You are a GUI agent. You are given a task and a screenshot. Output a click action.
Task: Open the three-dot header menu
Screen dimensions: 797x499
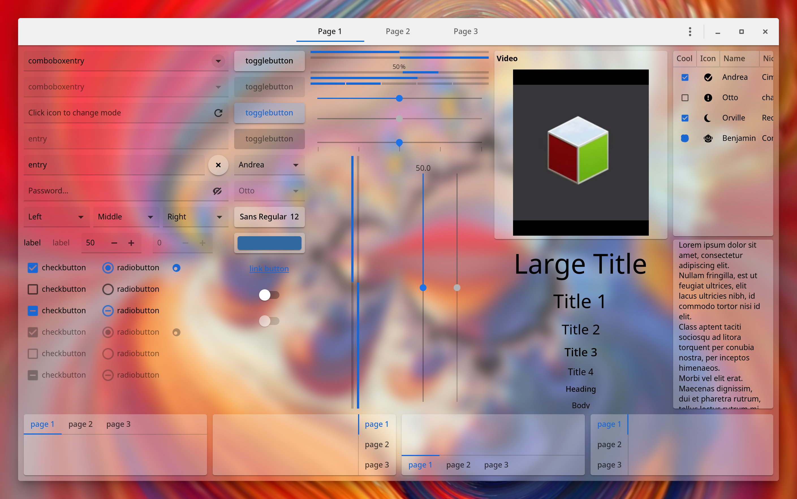click(x=690, y=32)
